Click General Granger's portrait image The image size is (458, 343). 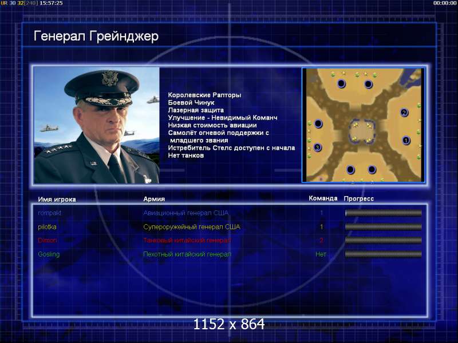point(97,125)
